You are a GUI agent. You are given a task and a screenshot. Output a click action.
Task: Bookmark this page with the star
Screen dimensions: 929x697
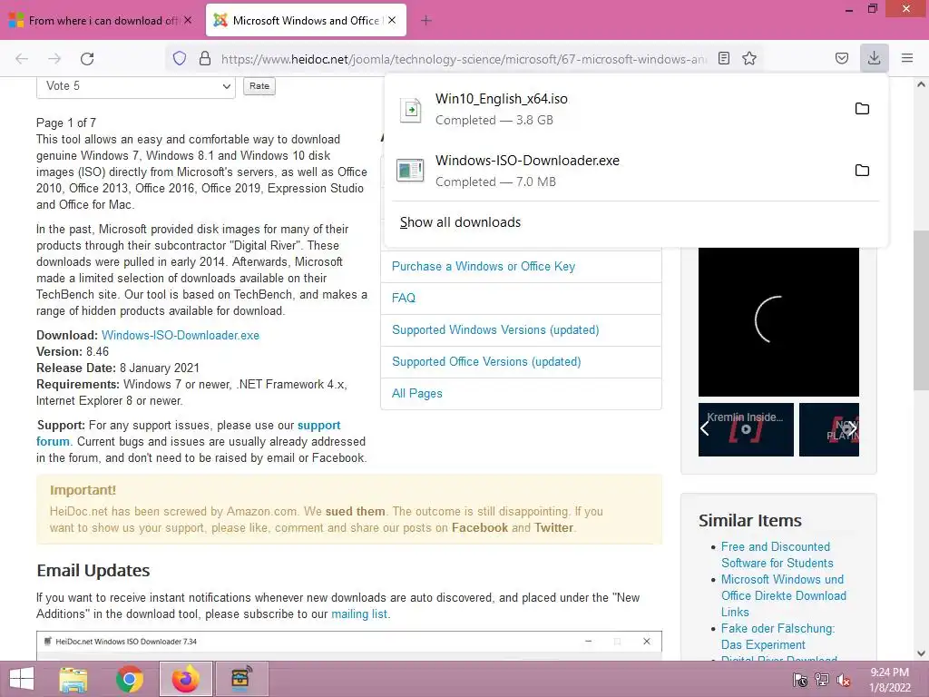point(748,58)
